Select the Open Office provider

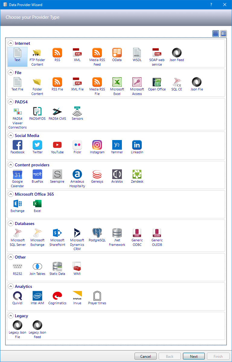pyautogui.click(x=157, y=84)
